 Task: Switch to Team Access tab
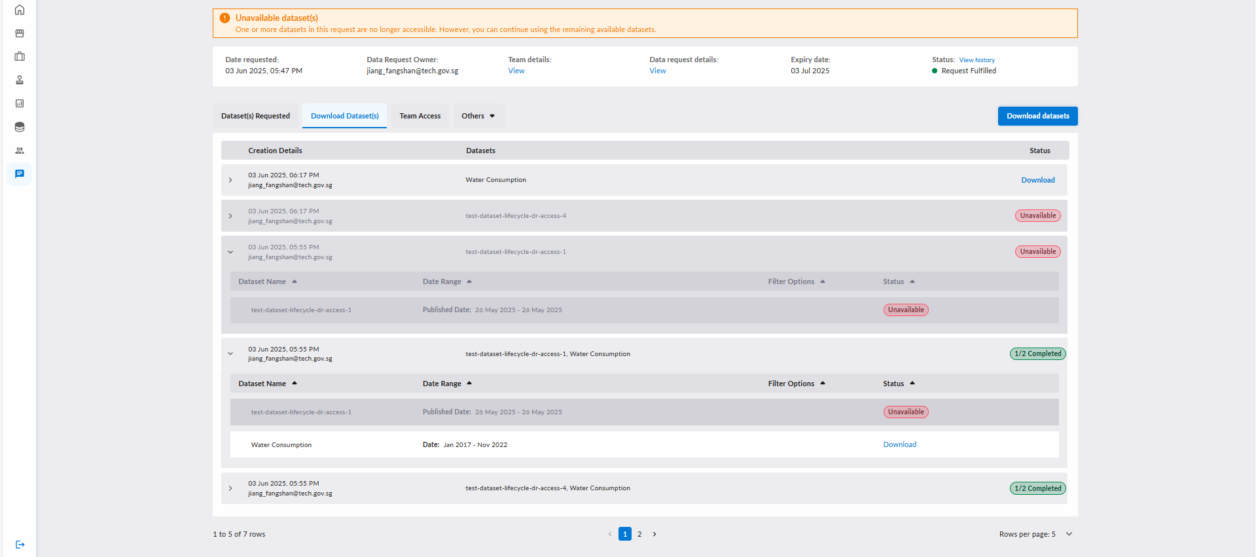420,116
